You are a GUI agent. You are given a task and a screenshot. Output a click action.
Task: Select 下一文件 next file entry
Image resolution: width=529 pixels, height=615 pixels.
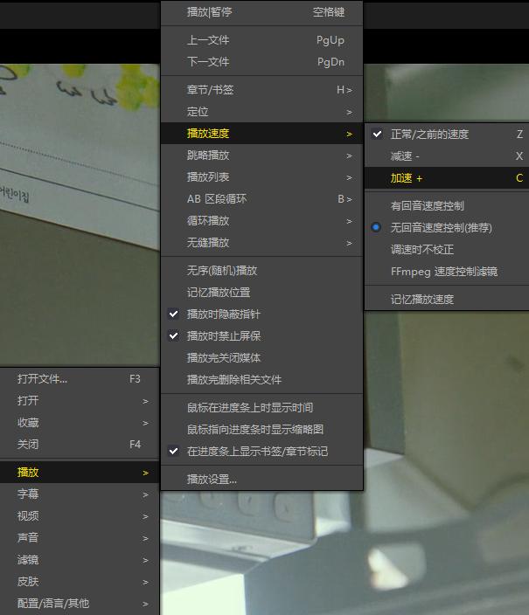(261, 62)
